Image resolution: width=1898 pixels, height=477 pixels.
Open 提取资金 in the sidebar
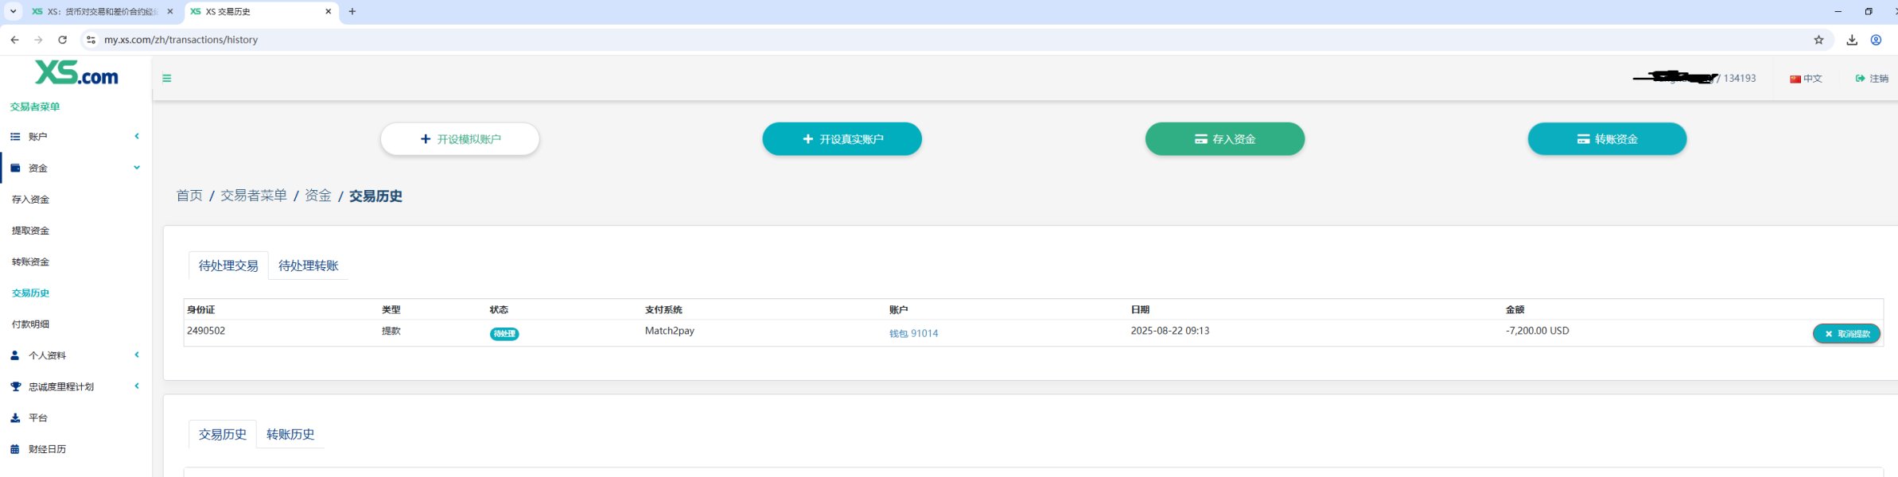point(30,231)
